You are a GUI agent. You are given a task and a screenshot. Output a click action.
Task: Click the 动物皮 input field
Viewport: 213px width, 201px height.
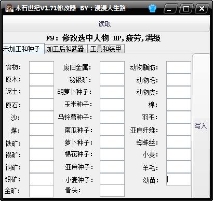pyautogui.click(x=179, y=92)
